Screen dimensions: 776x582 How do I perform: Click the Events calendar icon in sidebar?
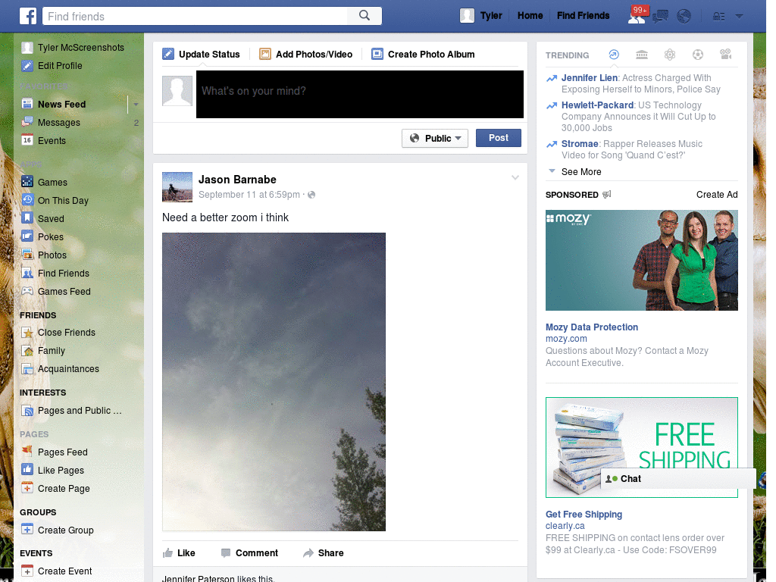pyautogui.click(x=27, y=140)
